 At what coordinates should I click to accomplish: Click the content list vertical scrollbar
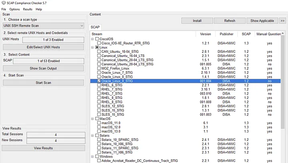(283, 82)
